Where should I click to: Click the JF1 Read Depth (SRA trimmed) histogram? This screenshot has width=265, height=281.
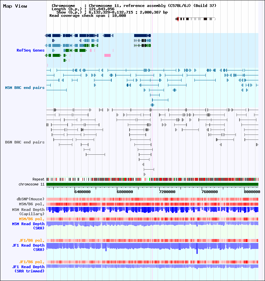tap(152, 266)
